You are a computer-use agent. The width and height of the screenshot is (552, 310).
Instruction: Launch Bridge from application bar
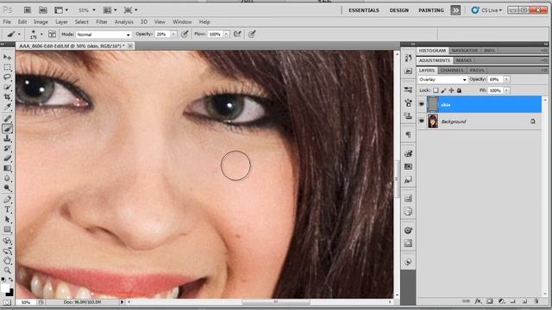click(27, 10)
